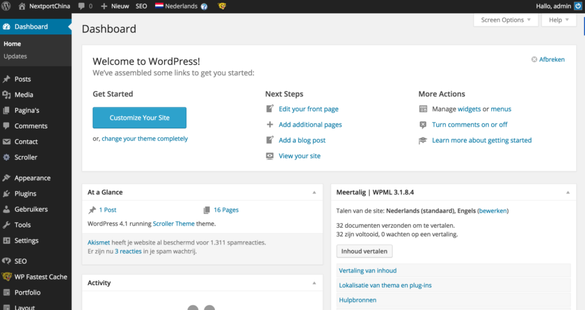Dismiss welcome panel via Afbreken link
585x310 pixels.
pos(551,59)
